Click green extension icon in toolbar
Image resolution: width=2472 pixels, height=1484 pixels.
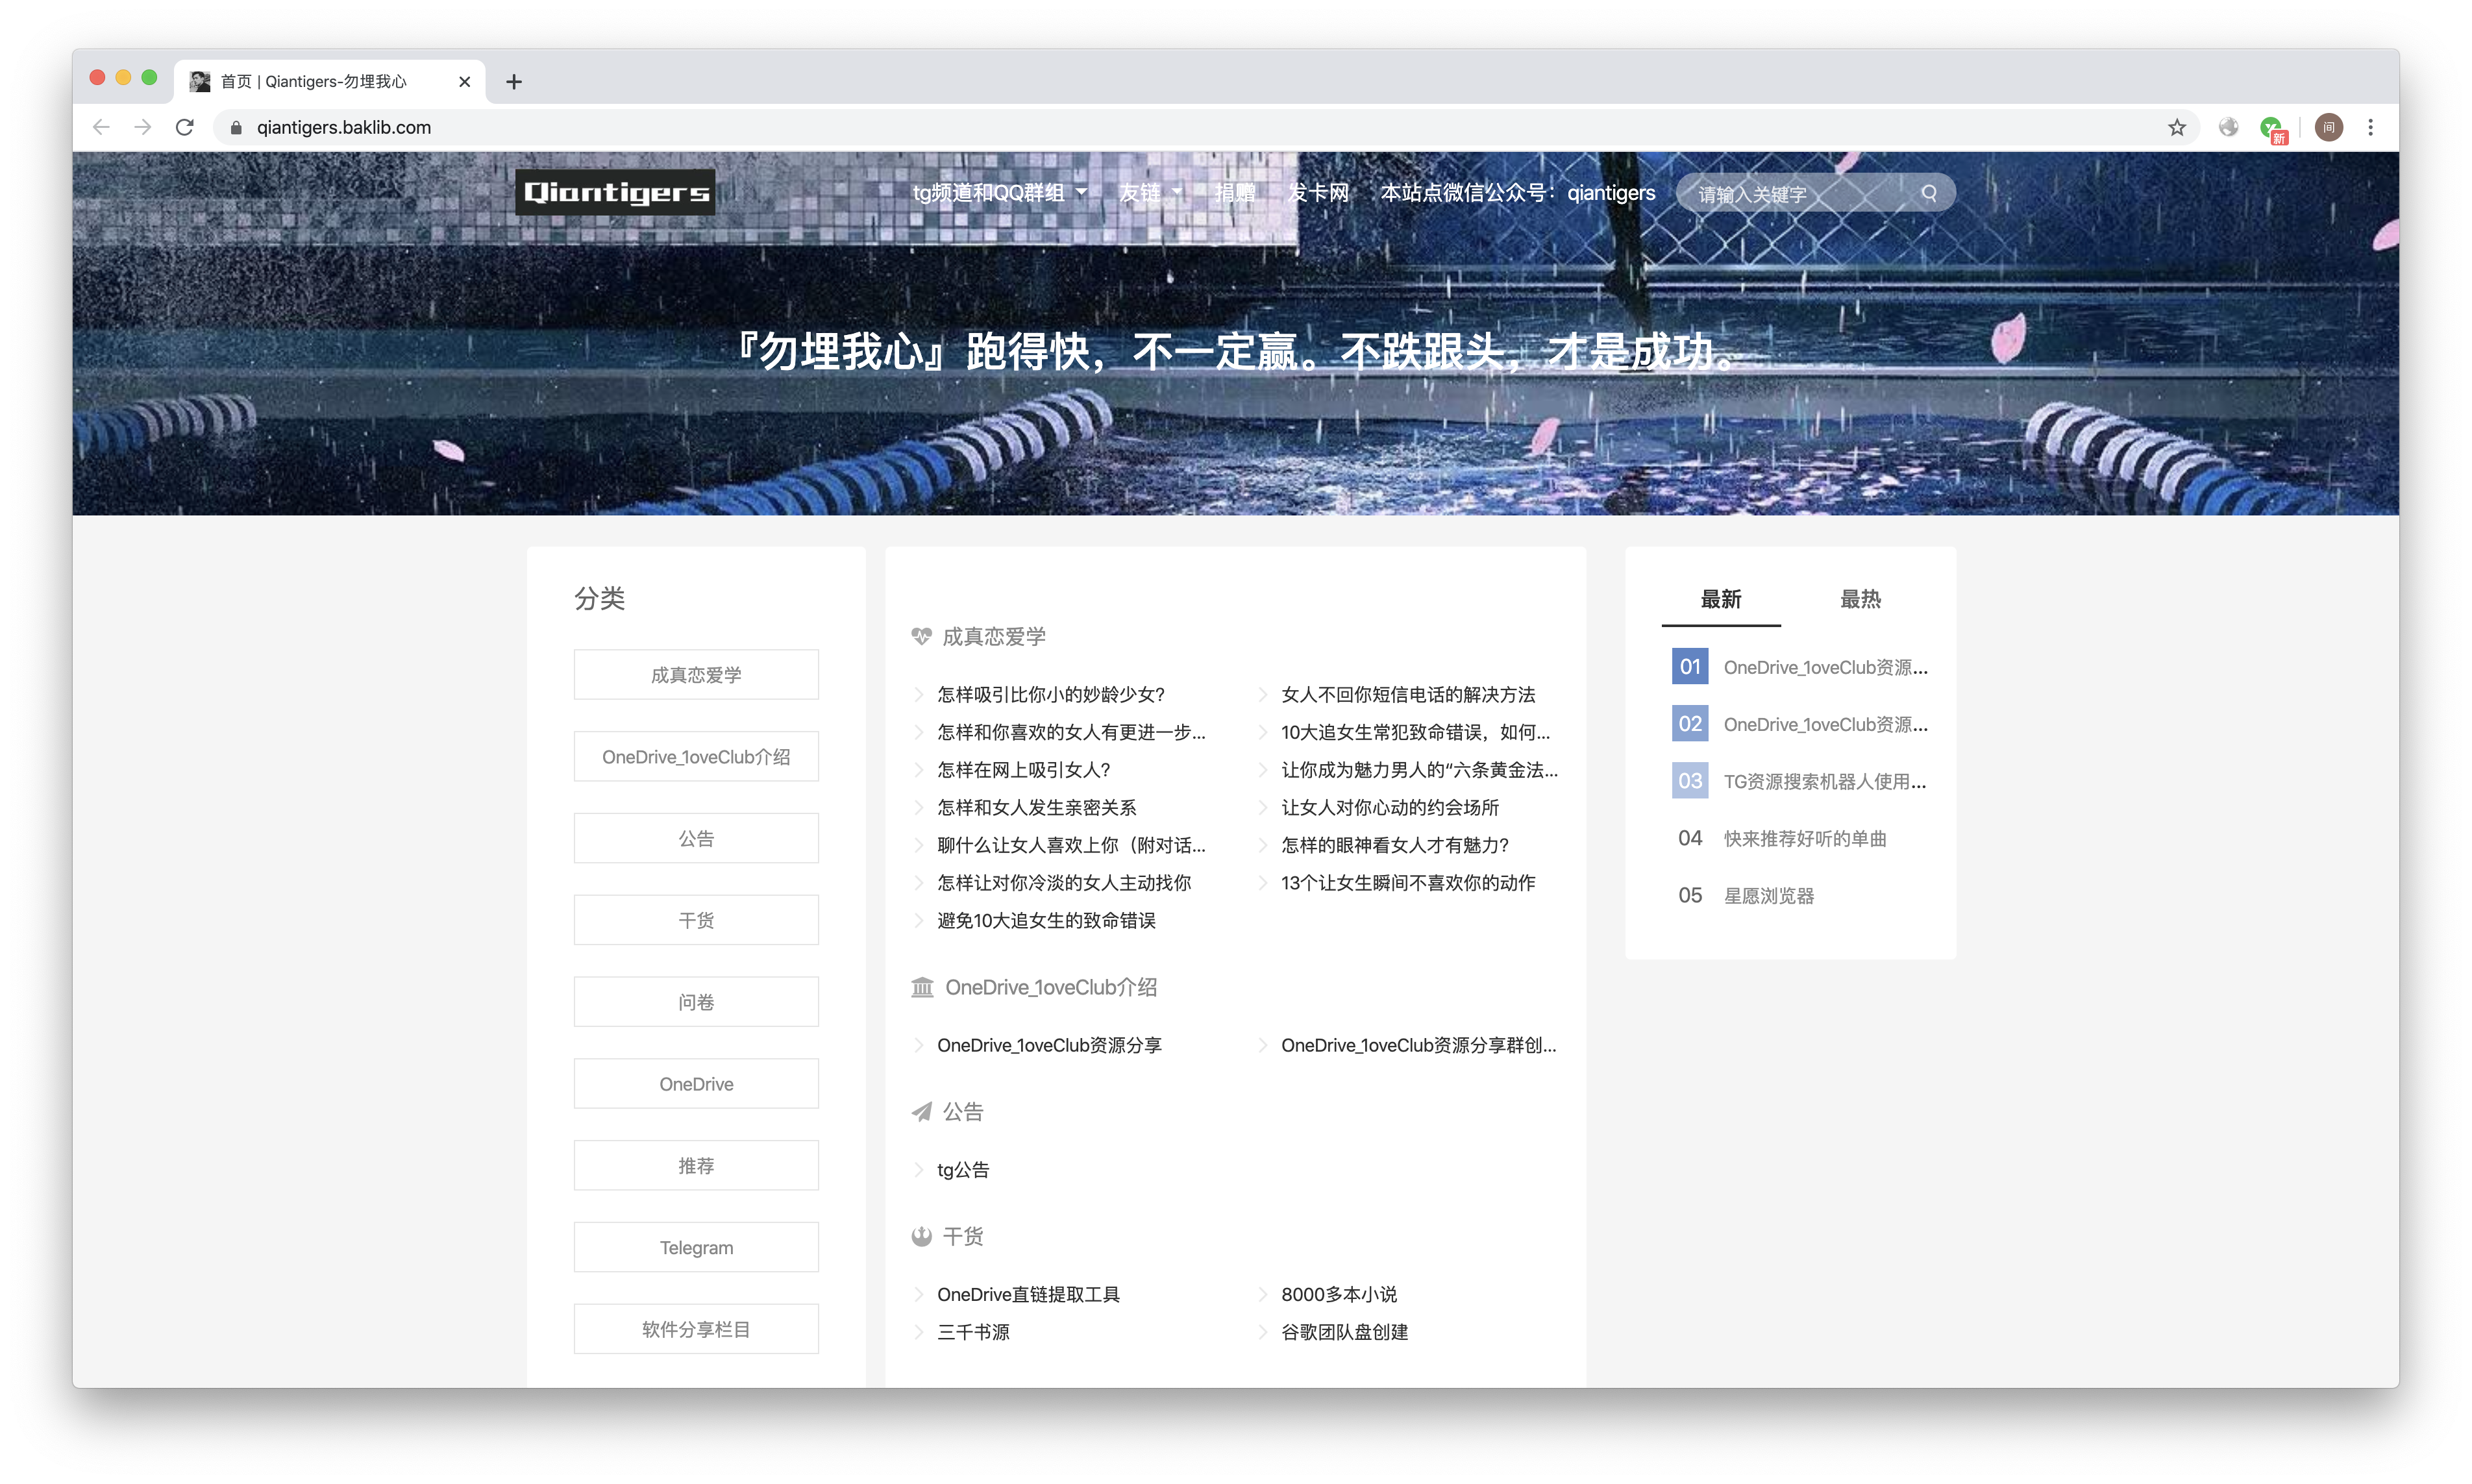pyautogui.click(x=2271, y=127)
